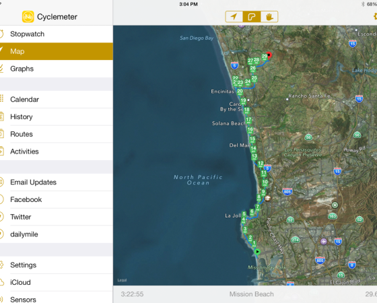Tap the mile 3 marker
This screenshot has height=303, width=377.
point(245,229)
